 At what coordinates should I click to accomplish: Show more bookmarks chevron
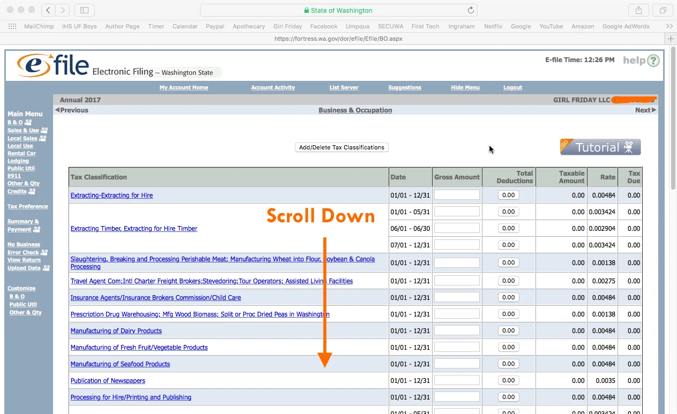tap(669, 26)
